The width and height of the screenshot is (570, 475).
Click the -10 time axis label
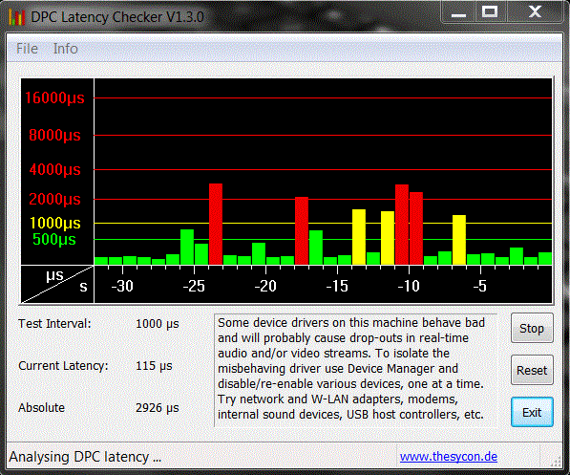tap(409, 286)
